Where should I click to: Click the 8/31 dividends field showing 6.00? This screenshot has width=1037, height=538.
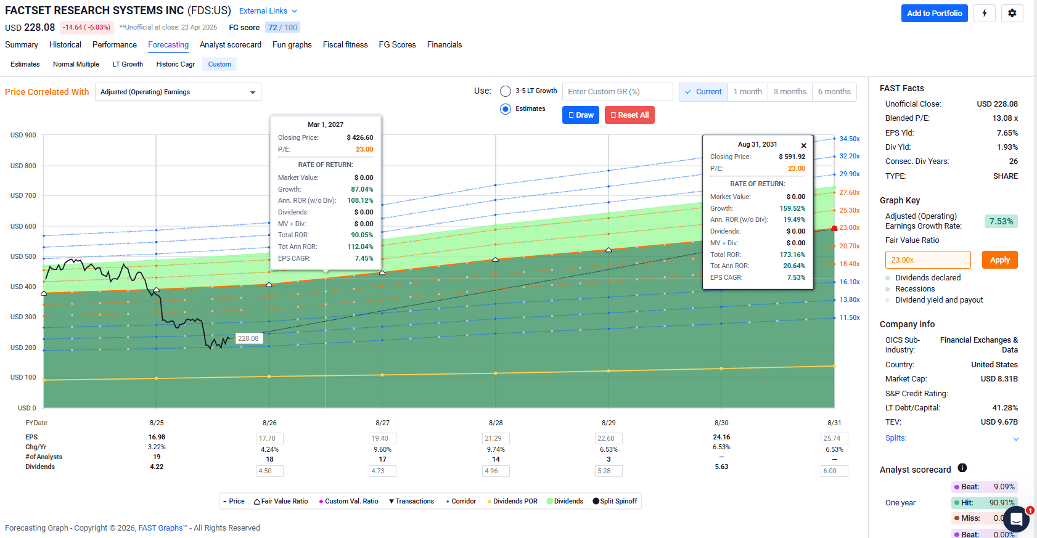click(x=834, y=471)
